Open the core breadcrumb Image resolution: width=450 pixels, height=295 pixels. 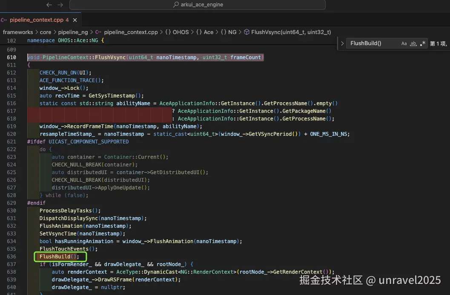coord(46,32)
